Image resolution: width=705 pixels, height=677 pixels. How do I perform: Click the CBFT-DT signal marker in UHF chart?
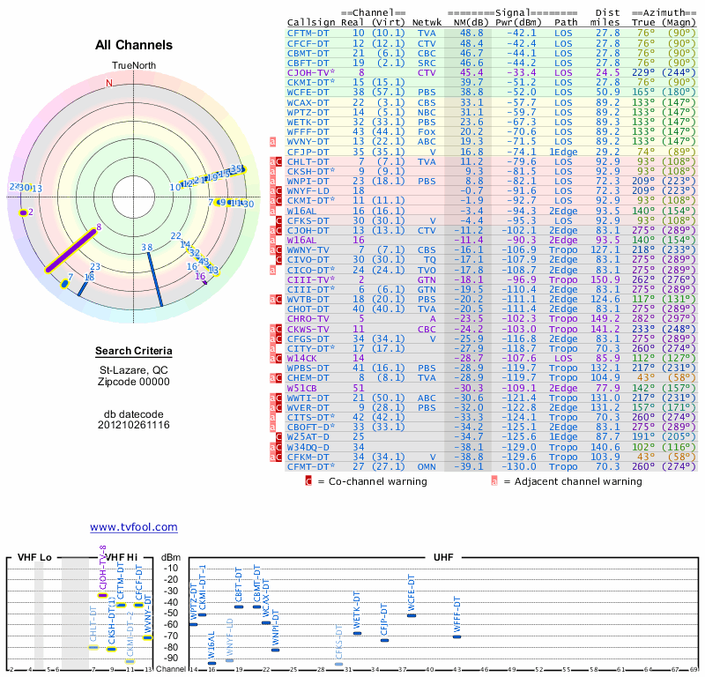[239, 606]
